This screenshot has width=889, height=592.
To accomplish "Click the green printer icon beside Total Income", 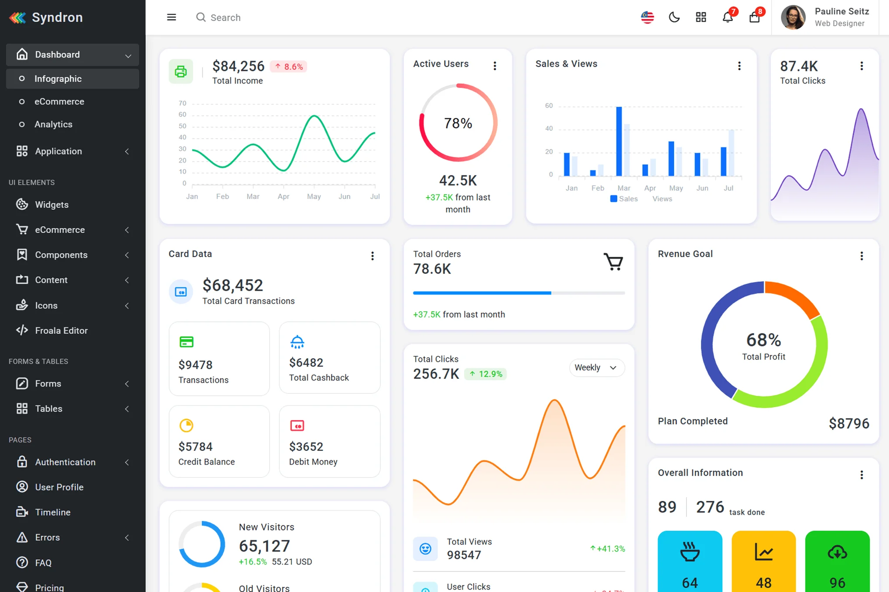I will [x=181, y=71].
